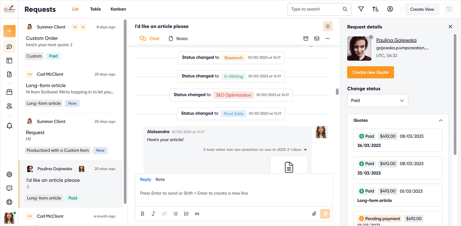Toggle the request info icon
The width and height of the screenshot is (461, 226).
point(328,27)
